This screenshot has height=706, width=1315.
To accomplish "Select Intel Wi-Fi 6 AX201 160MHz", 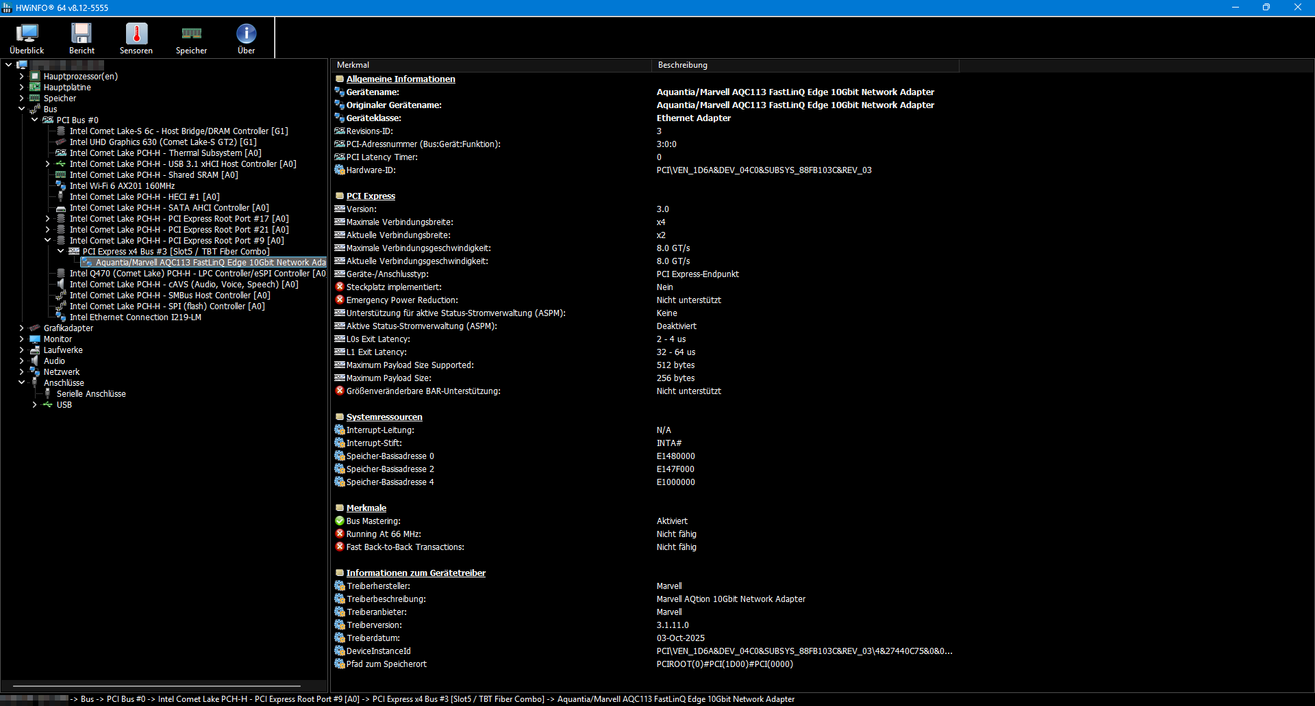I will (122, 186).
